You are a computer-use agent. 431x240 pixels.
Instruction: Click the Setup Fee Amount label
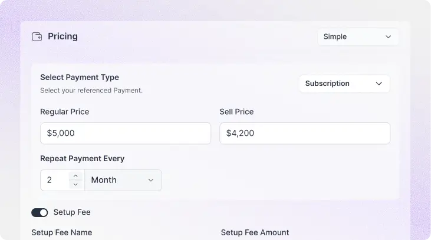click(255, 232)
